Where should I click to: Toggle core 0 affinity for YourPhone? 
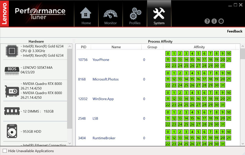point(168,54)
